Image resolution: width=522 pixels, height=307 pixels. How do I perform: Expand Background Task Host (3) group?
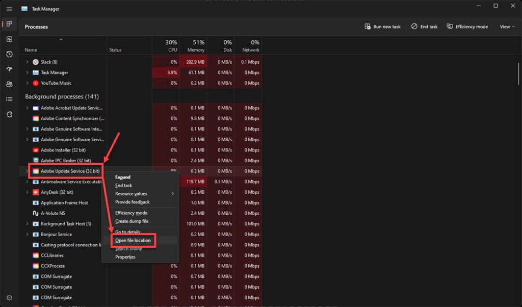(x=28, y=224)
